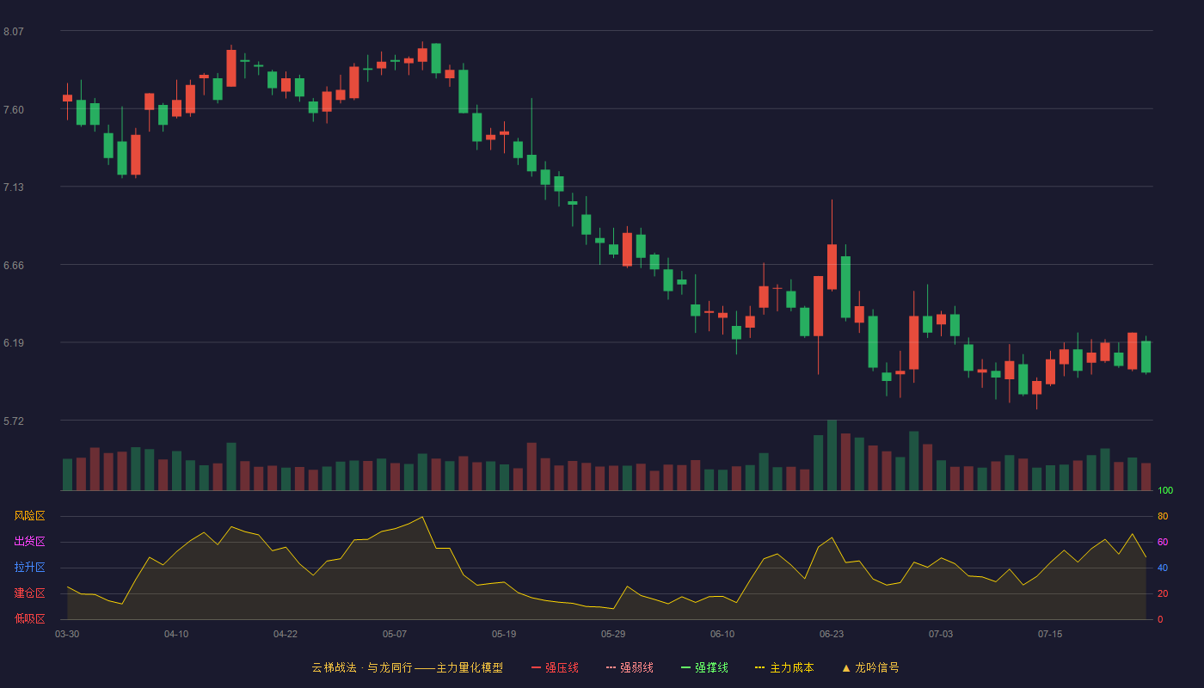1204x688 pixels.
Task: Click the 06-10 date label
Action: pos(722,634)
